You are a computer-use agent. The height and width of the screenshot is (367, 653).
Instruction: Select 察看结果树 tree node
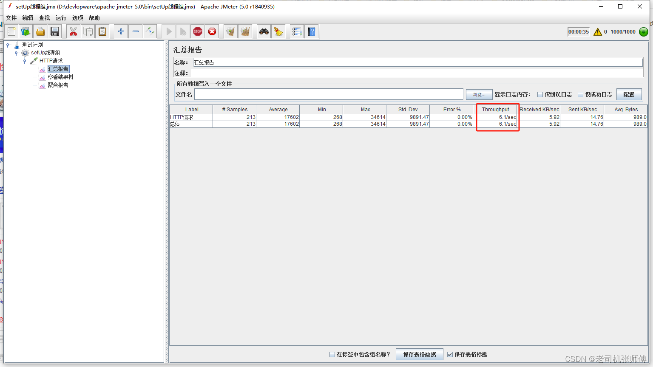[60, 77]
